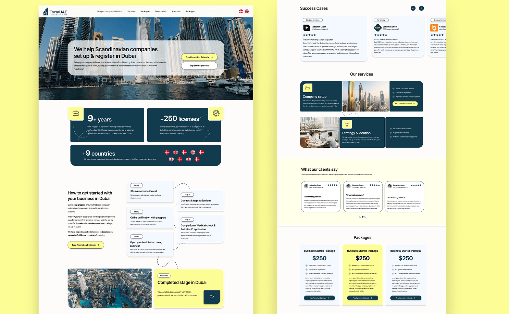Click the lightning bolt company logo
This screenshot has width=509, height=314.
pos(307,28)
